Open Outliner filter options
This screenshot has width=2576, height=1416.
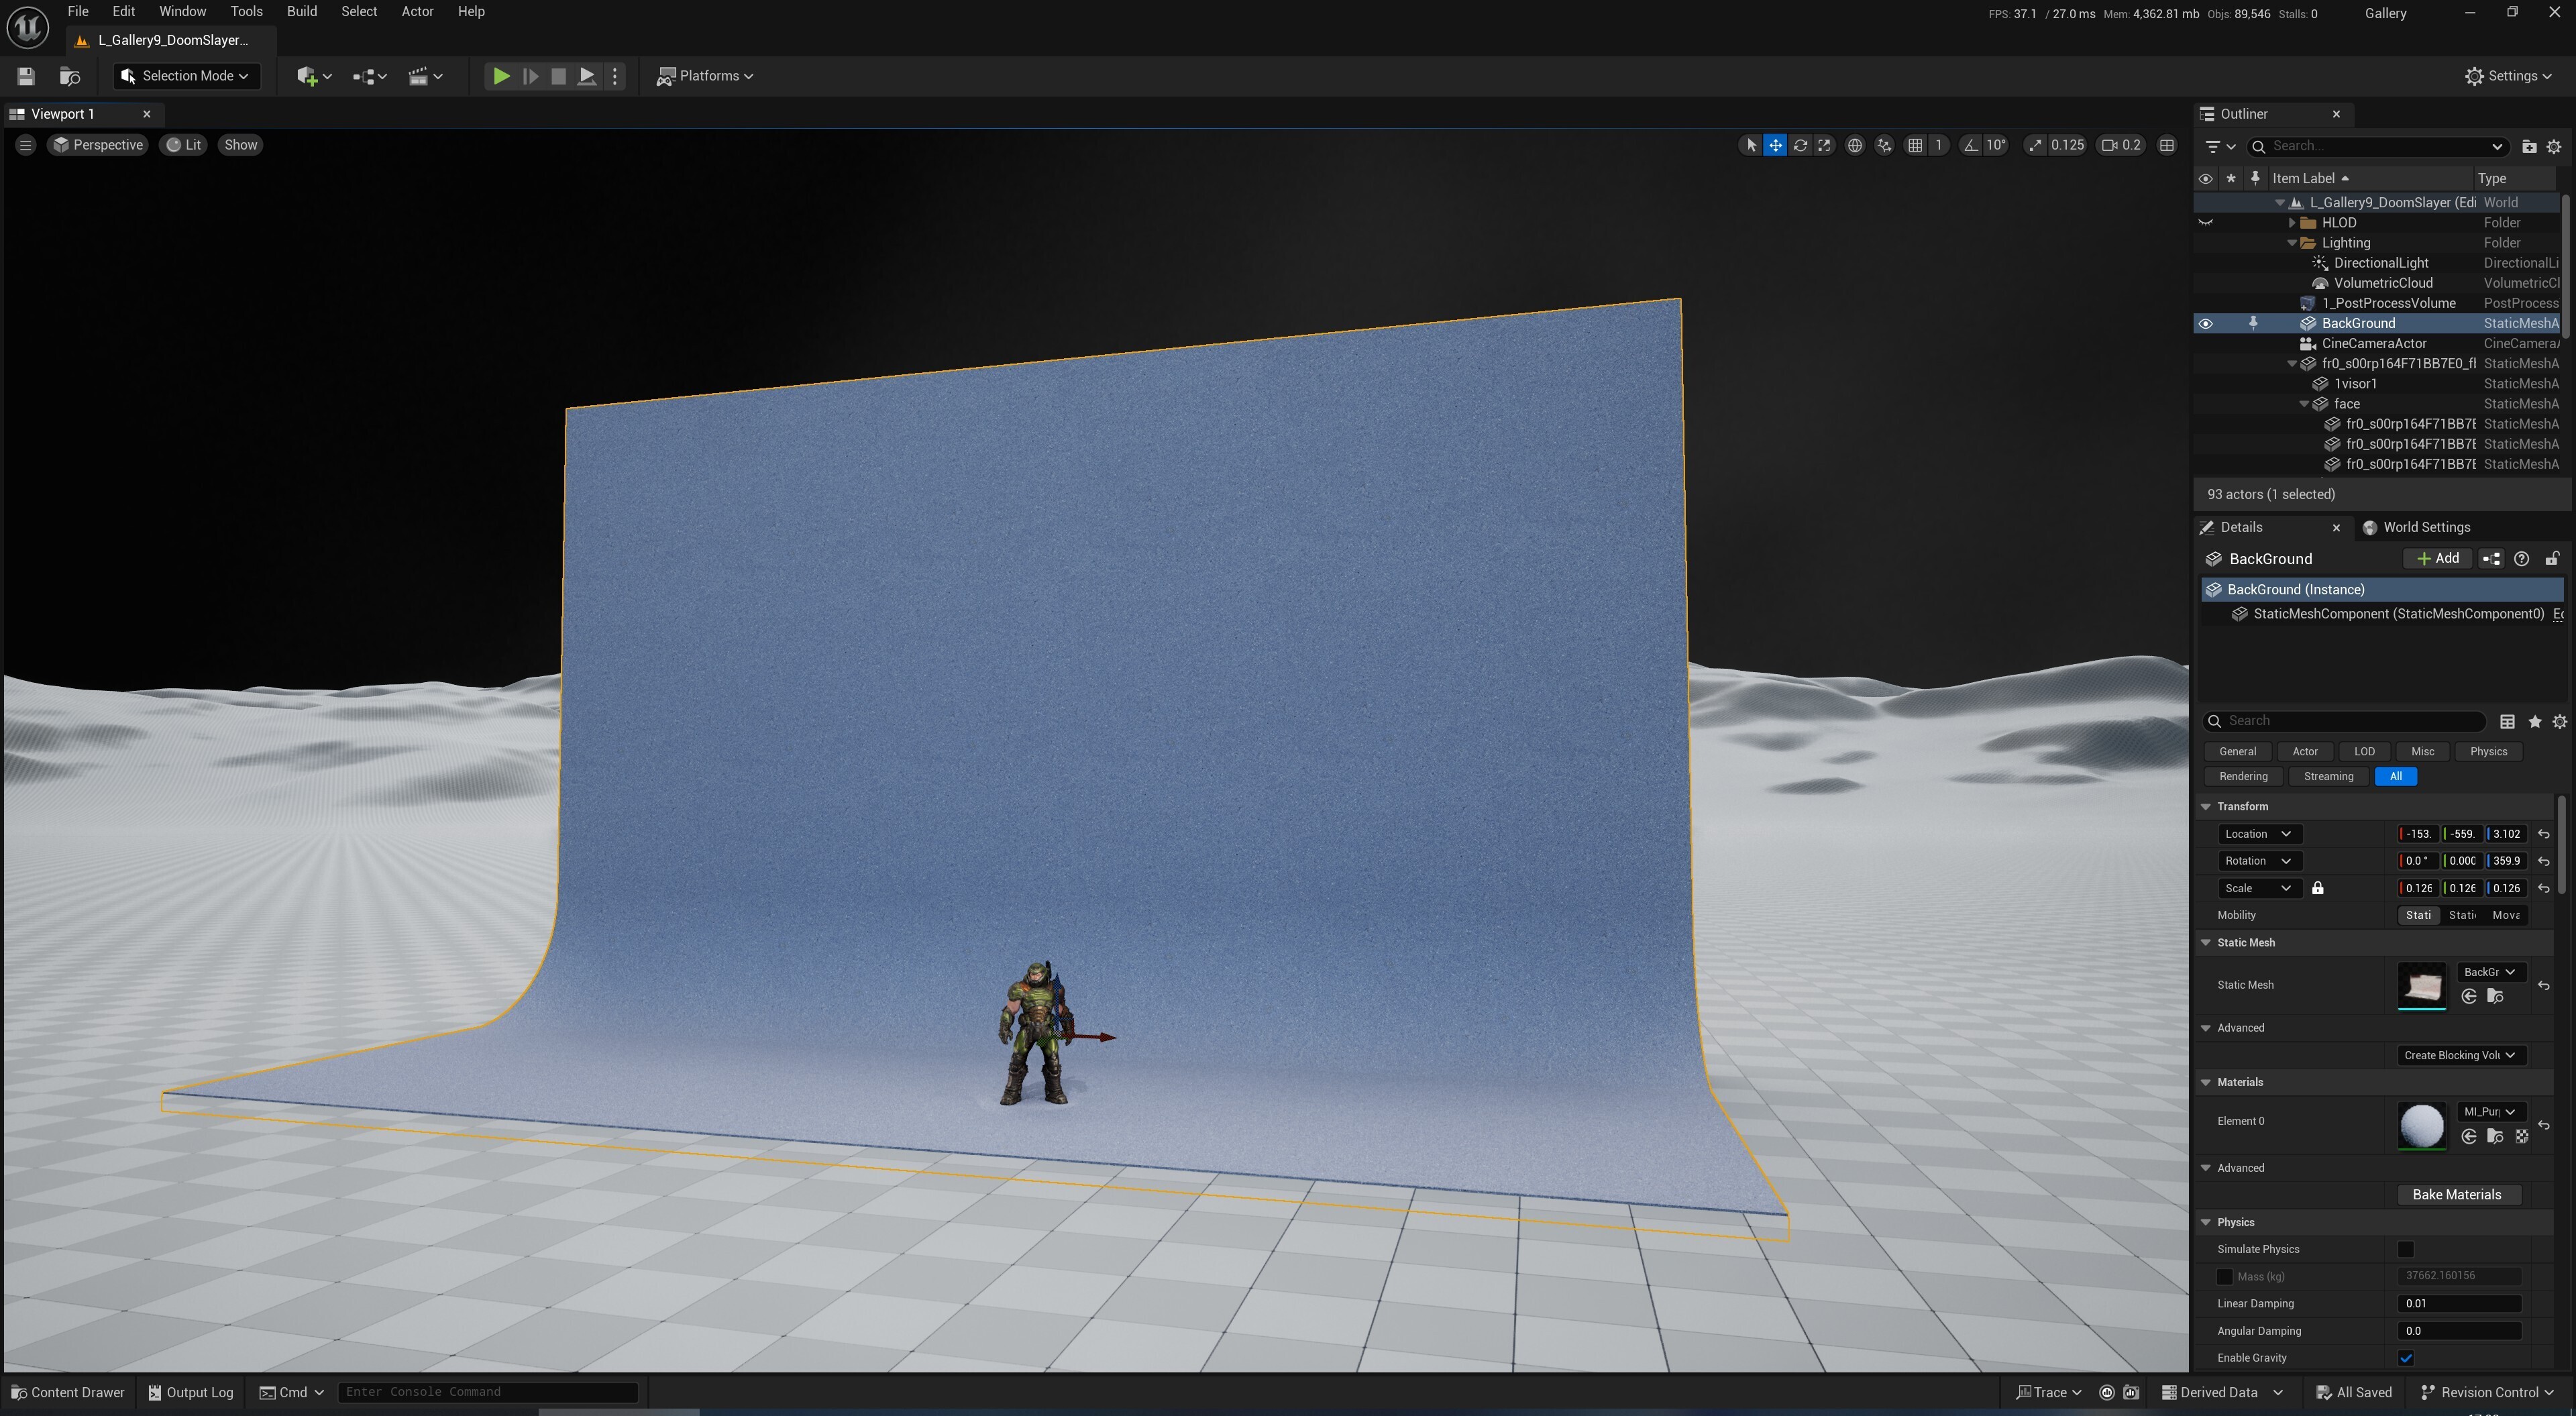2220,147
